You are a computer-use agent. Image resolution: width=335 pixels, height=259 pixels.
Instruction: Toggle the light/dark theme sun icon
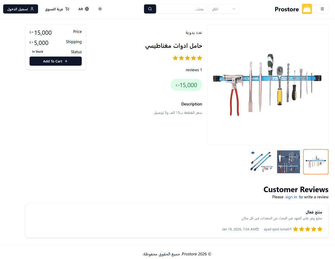pos(100,9)
